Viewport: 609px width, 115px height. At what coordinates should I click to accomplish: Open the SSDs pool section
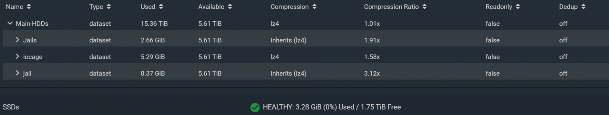(x=11, y=107)
